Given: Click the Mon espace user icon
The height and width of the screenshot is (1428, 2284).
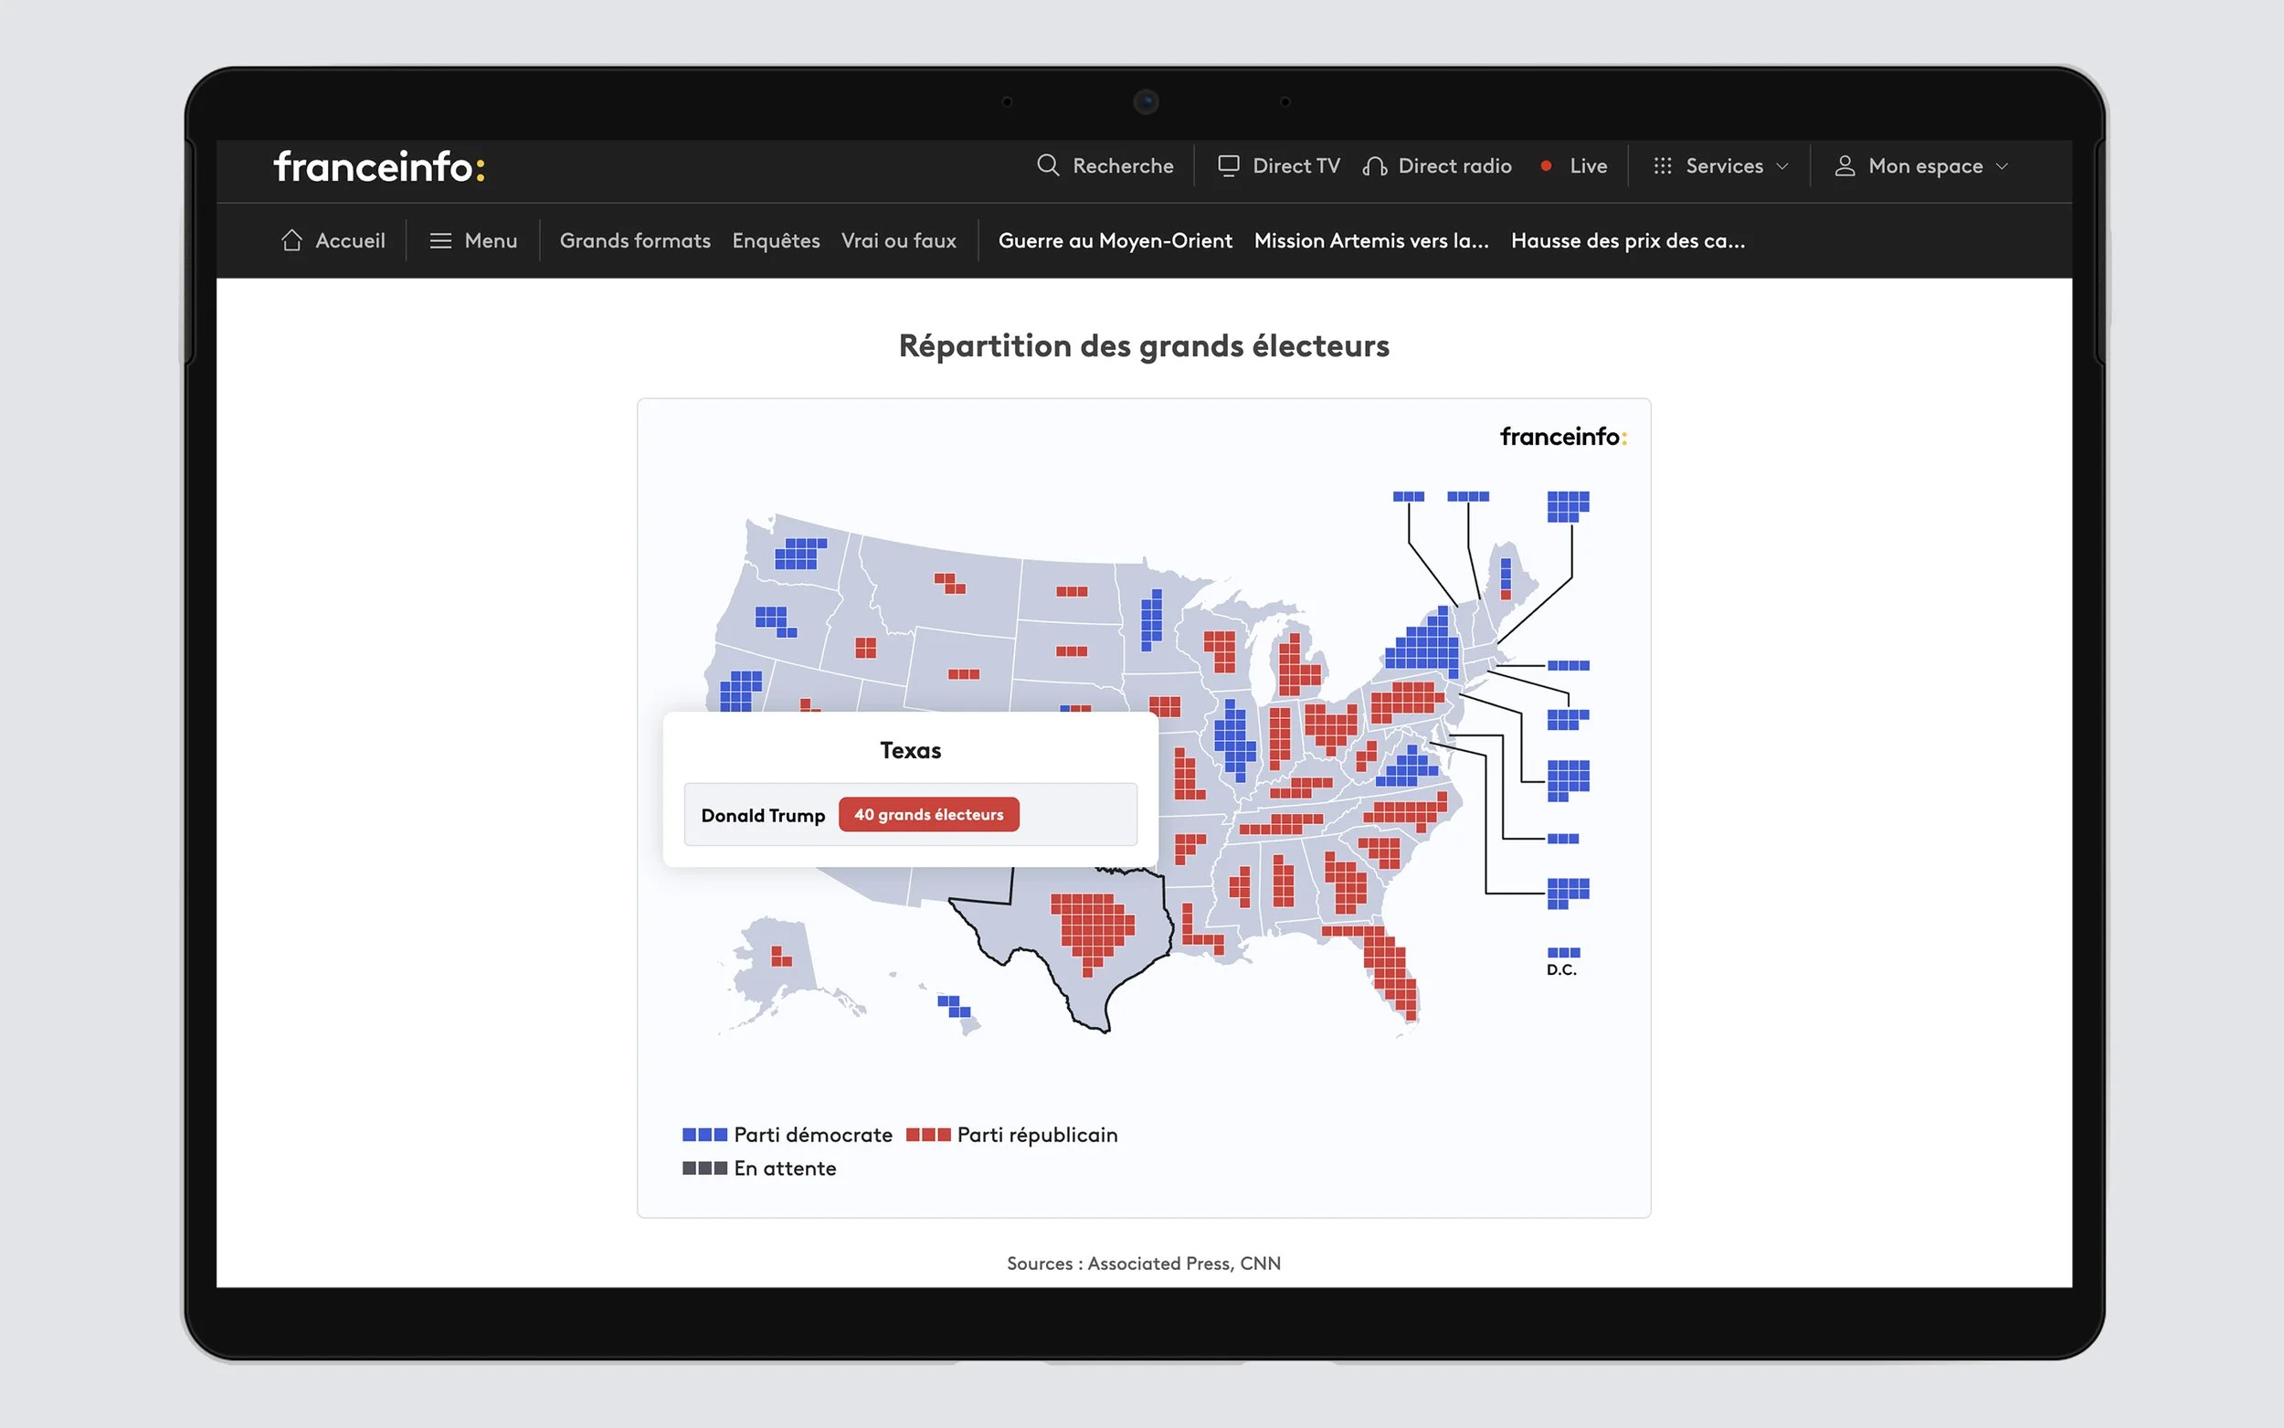Looking at the screenshot, I should tap(1844, 165).
